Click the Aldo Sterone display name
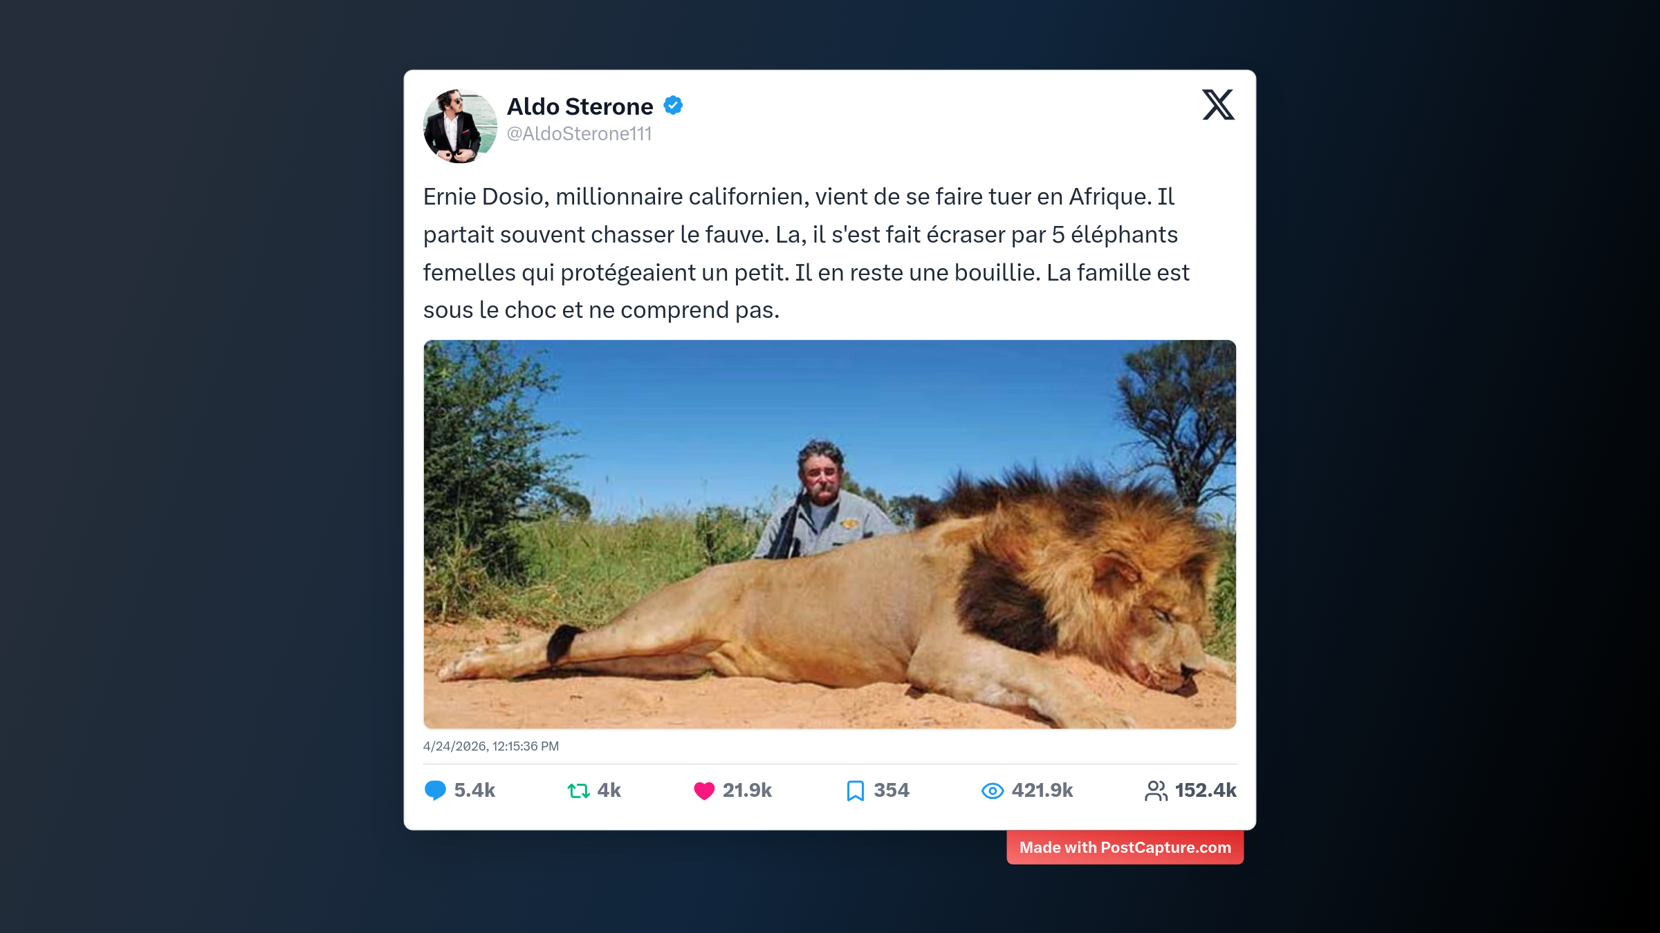The height and width of the screenshot is (933, 1660). (580, 106)
